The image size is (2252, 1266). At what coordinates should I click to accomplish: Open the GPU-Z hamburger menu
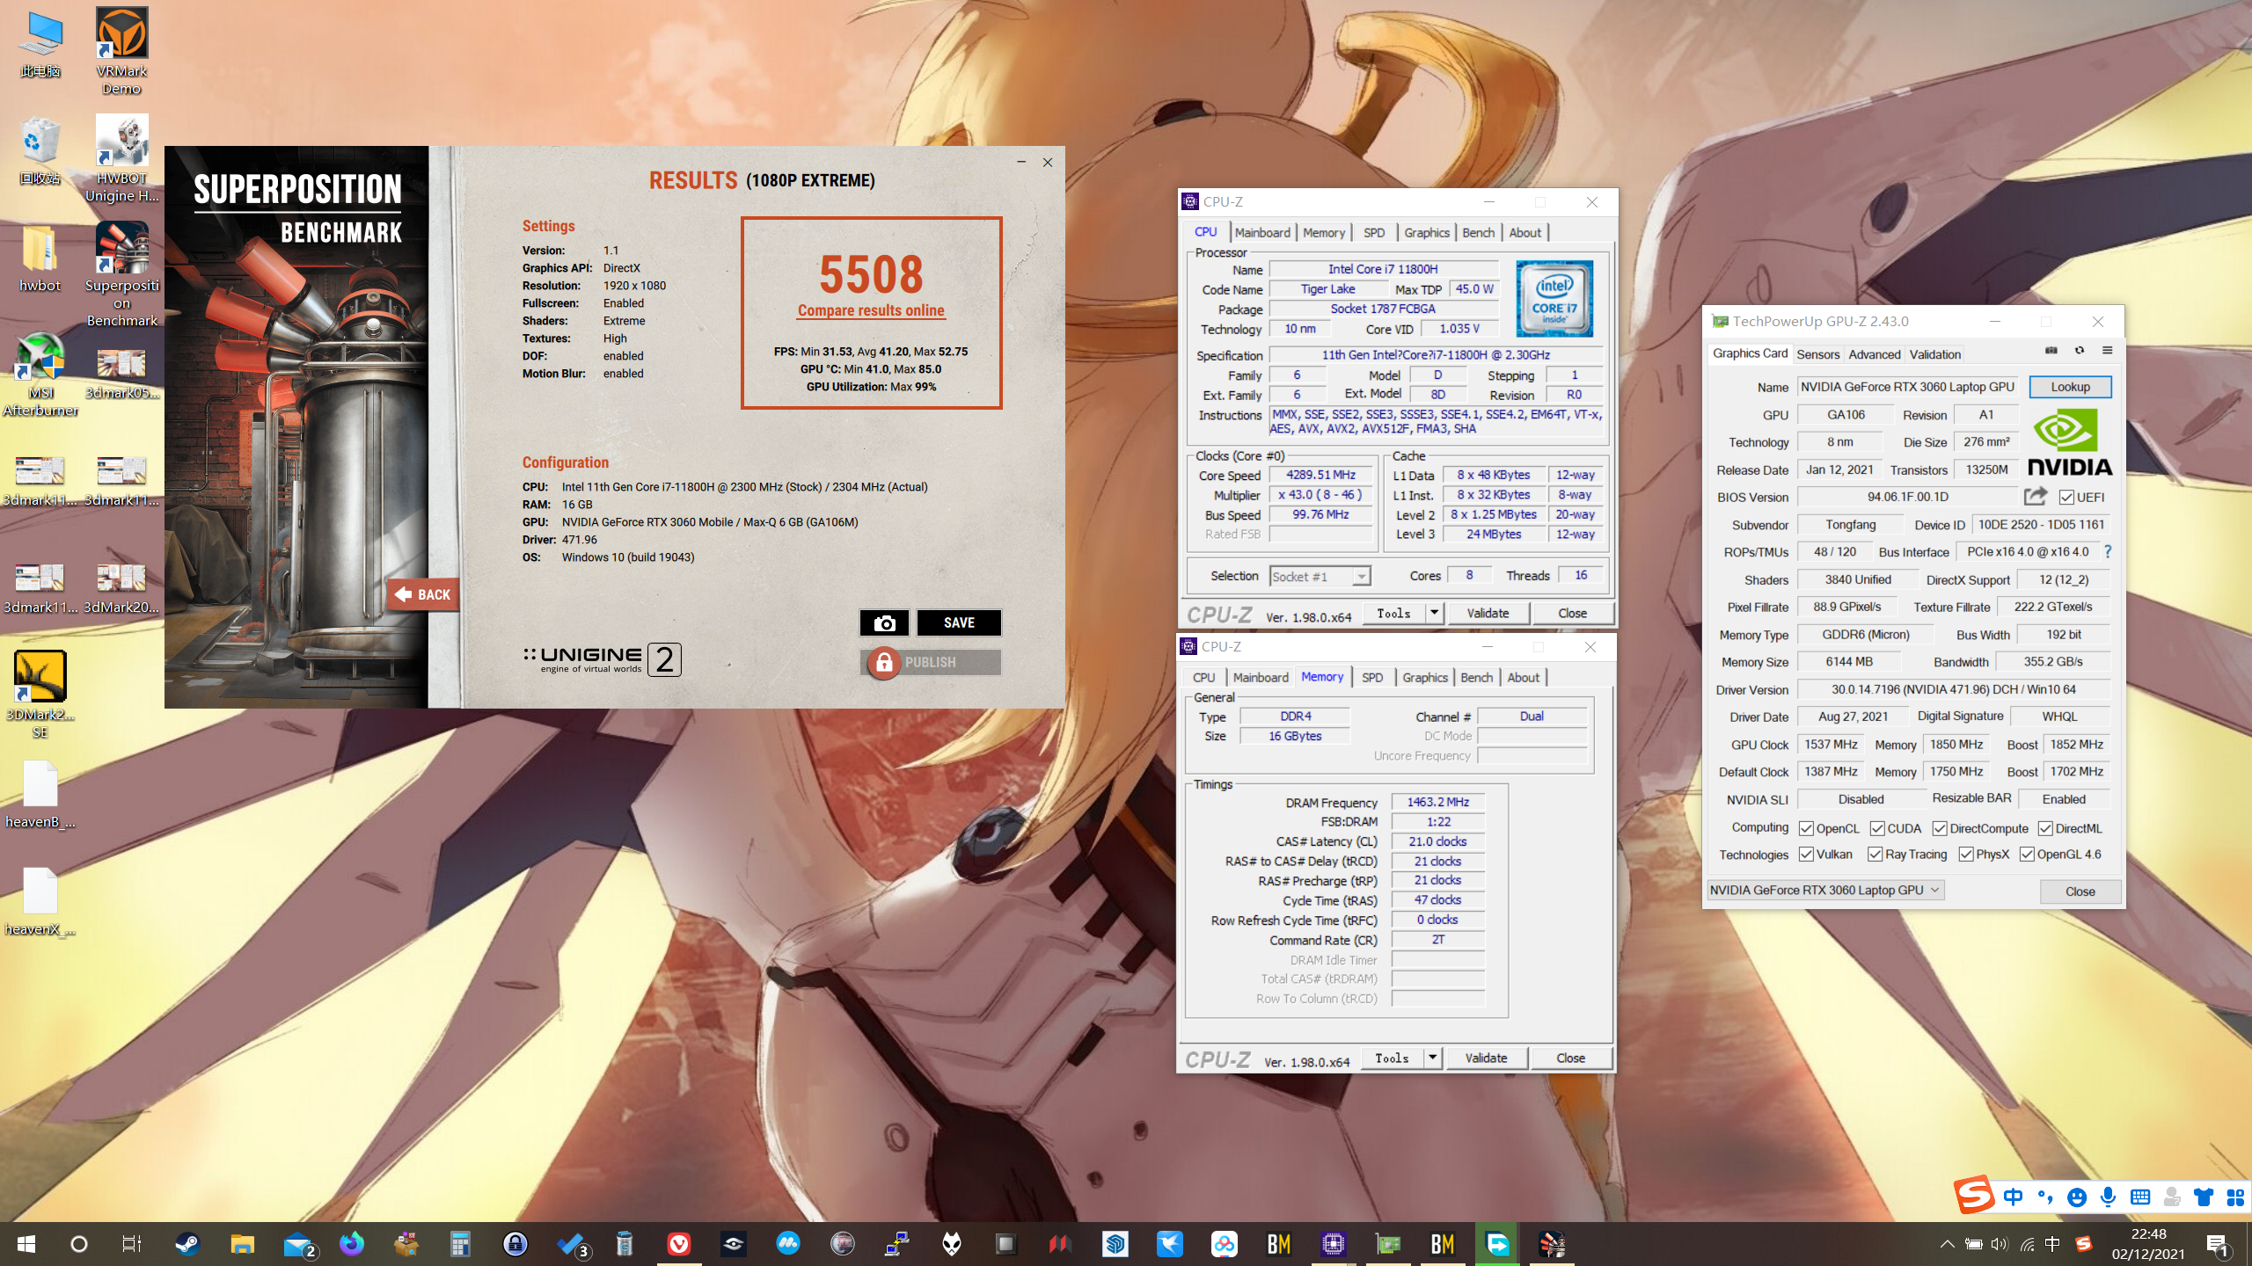(x=2107, y=351)
